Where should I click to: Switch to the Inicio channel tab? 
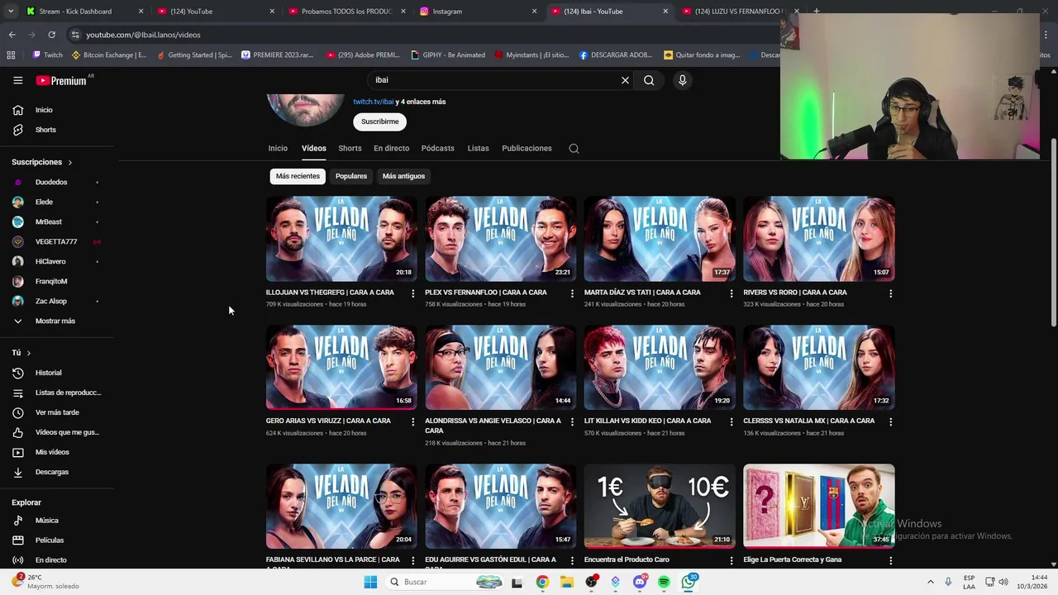[x=278, y=149]
